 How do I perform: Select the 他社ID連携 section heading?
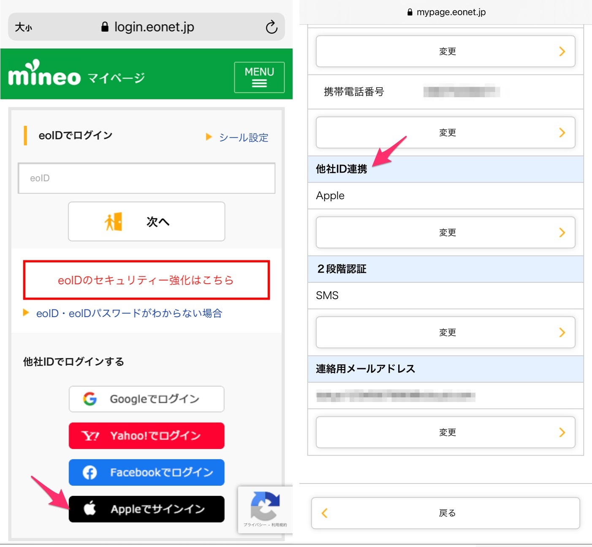tap(342, 169)
